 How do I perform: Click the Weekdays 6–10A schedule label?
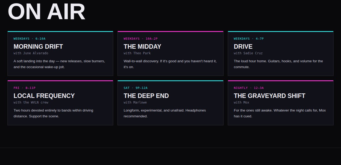(x=30, y=39)
